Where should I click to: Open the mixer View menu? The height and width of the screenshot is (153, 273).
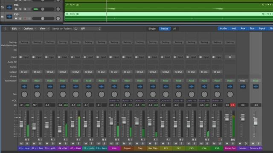click(44, 28)
